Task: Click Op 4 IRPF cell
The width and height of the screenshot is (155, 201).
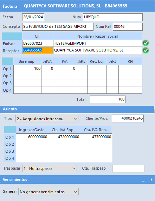Action: 130,90
